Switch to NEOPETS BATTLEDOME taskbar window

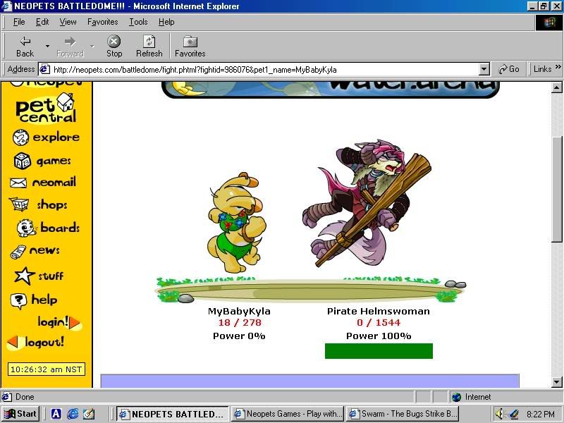coord(172,414)
